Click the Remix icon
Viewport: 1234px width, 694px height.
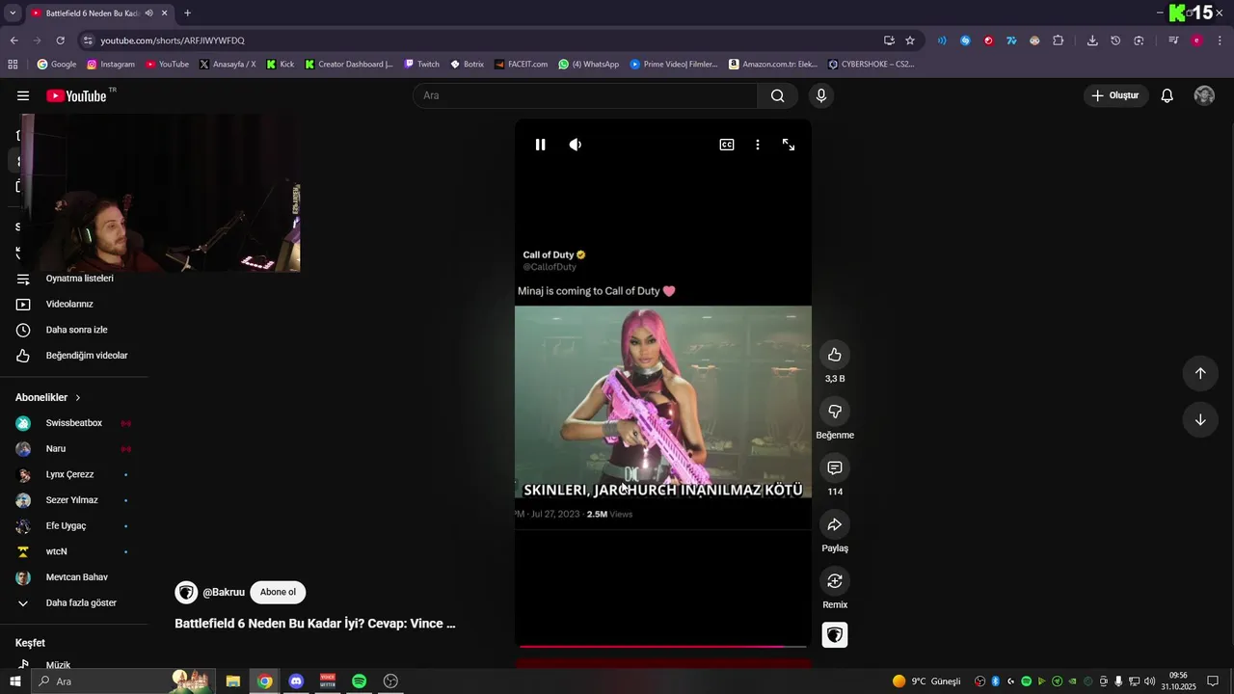point(835,581)
